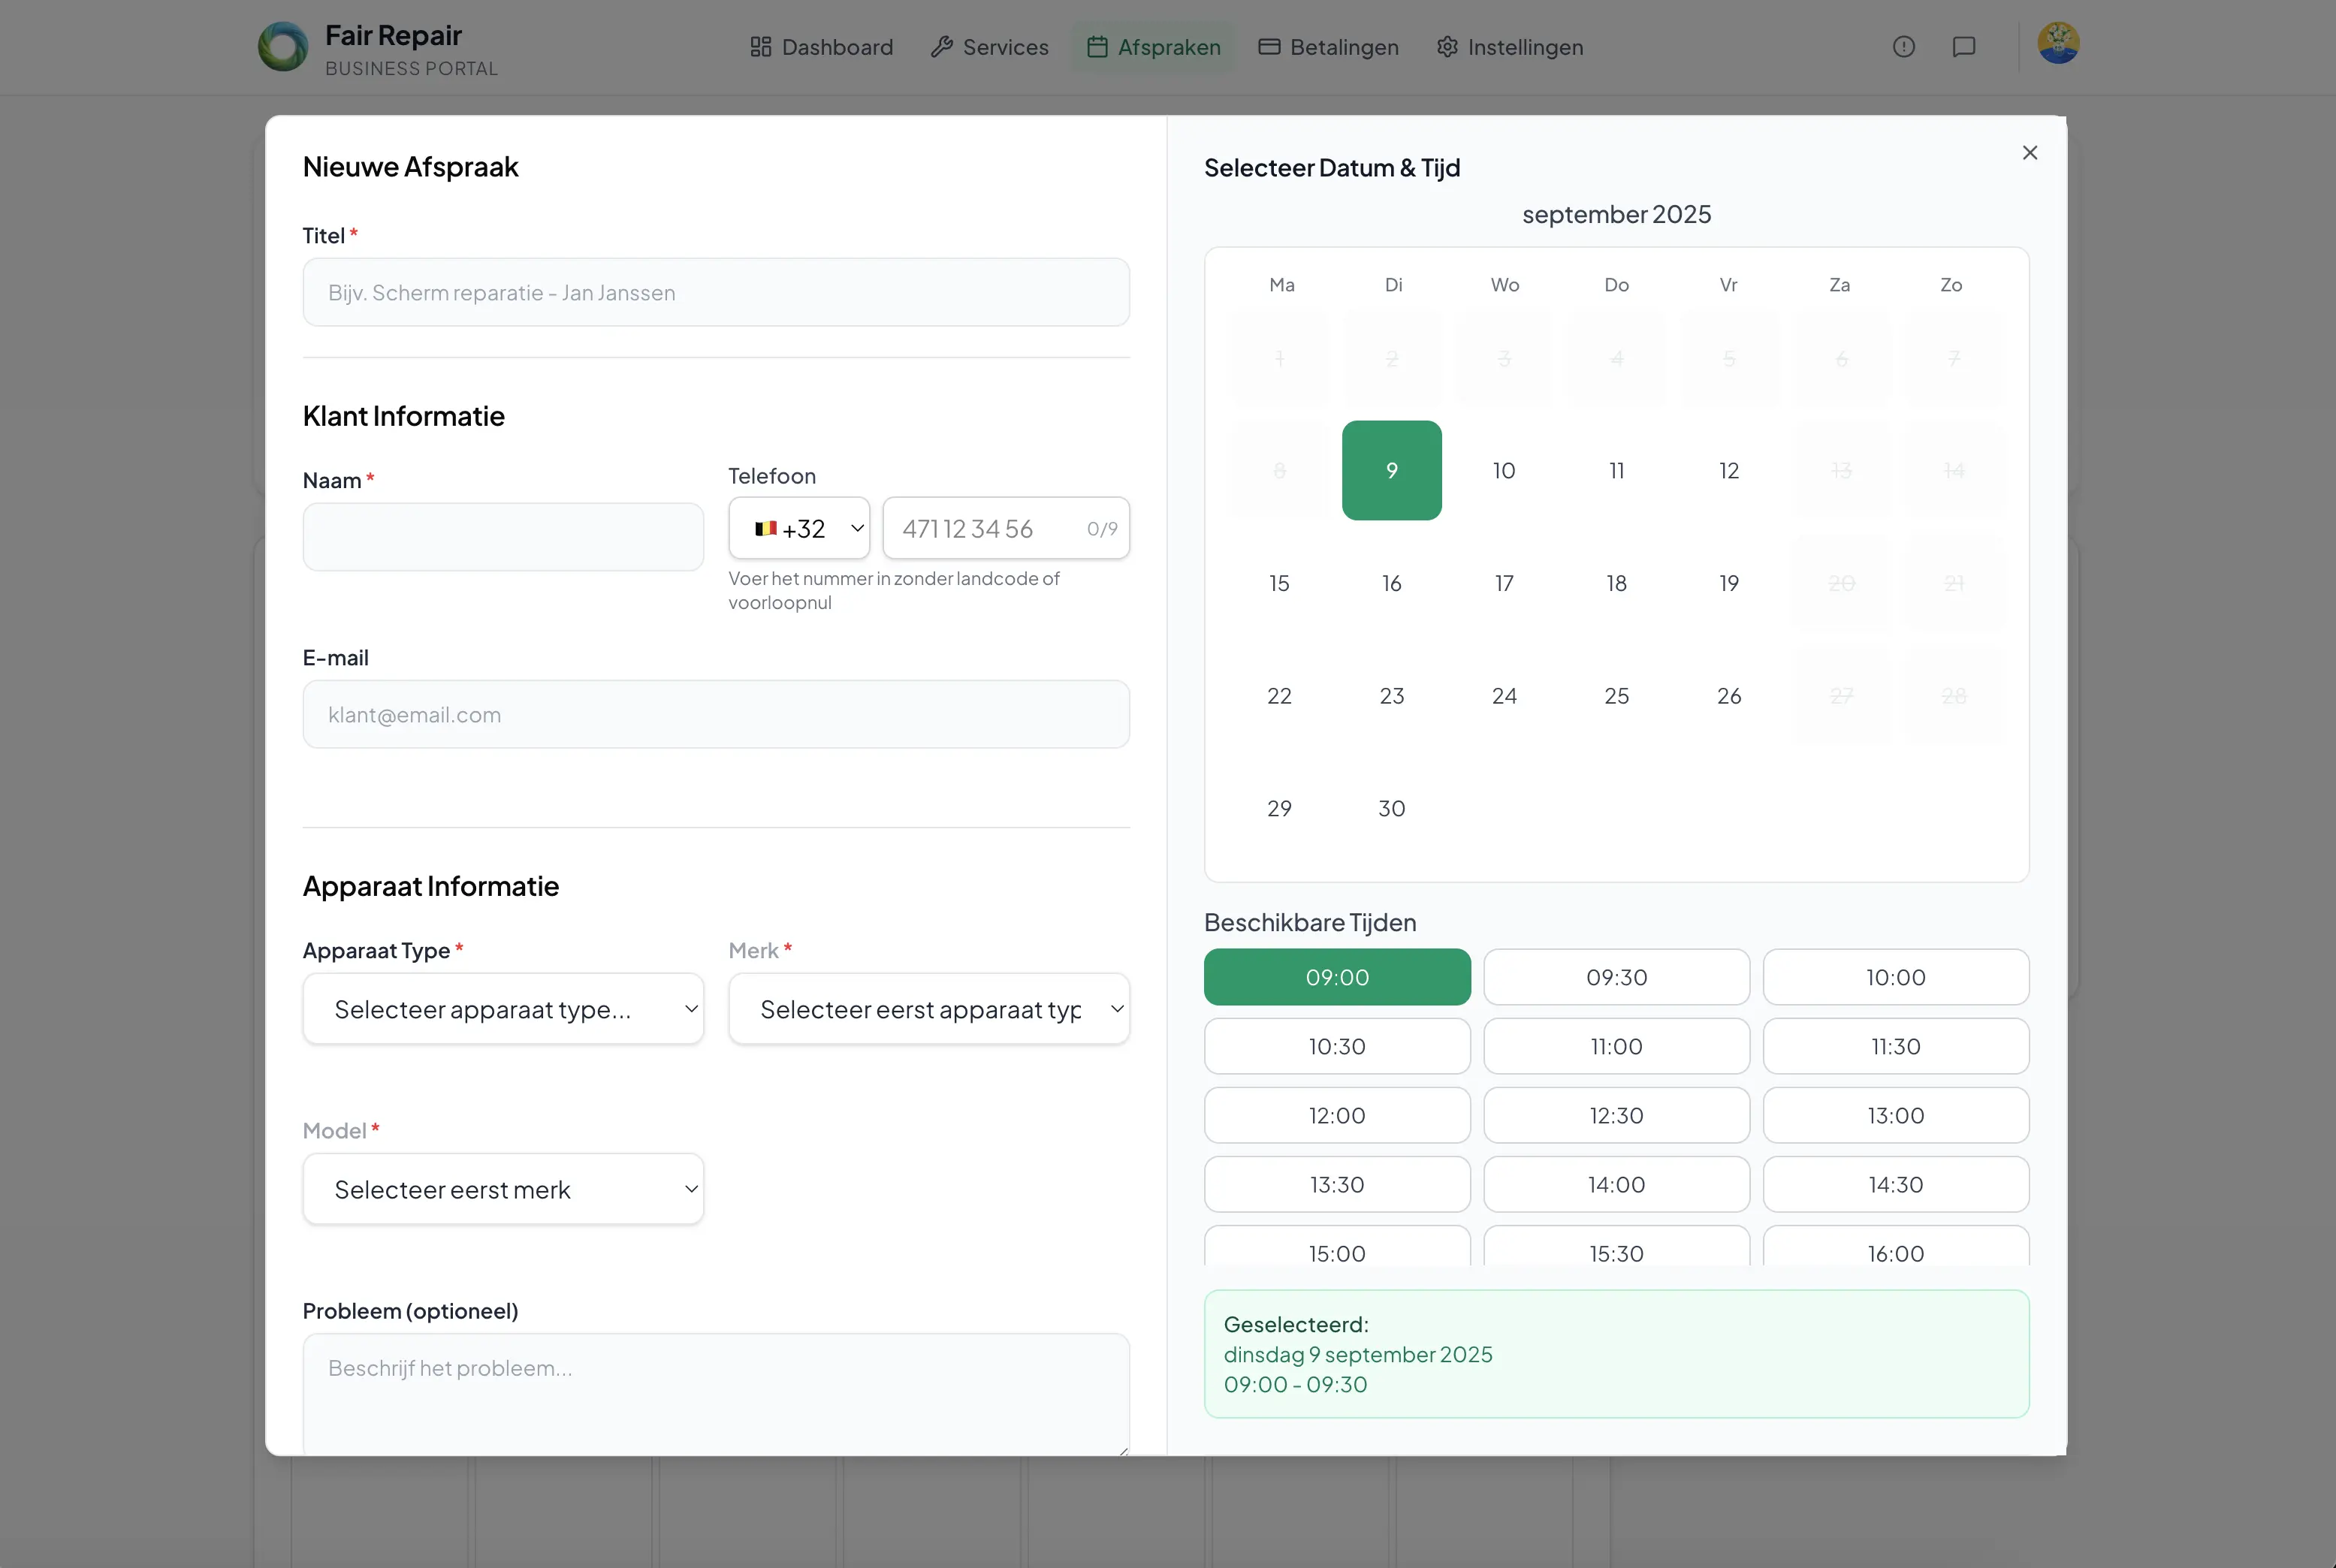Select the 10:00 time slot

[x=1896, y=977]
